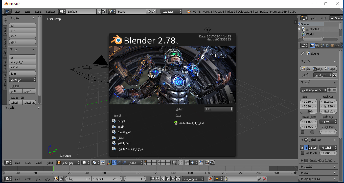This screenshot has height=183, width=344.
Task: Open the splash interaction preset dropdown
Action: [219, 109]
